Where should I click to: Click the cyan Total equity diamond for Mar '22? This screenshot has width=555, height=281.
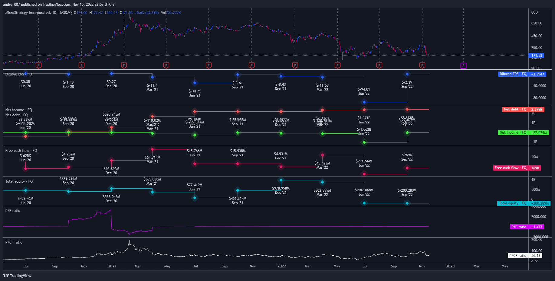click(322, 182)
